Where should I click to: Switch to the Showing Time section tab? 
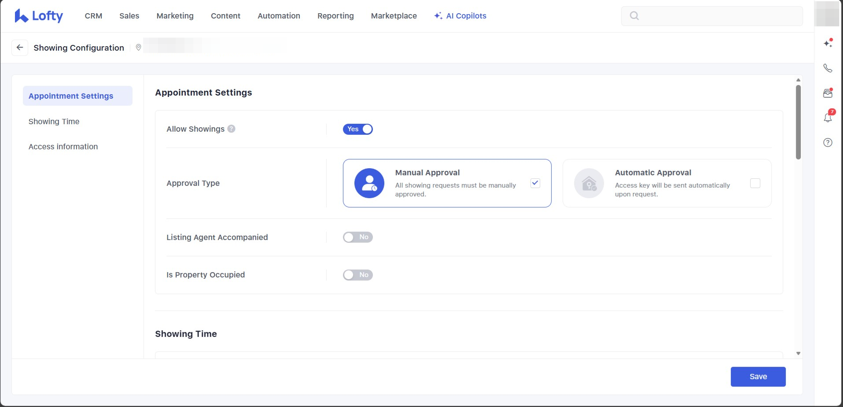(x=54, y=122)
